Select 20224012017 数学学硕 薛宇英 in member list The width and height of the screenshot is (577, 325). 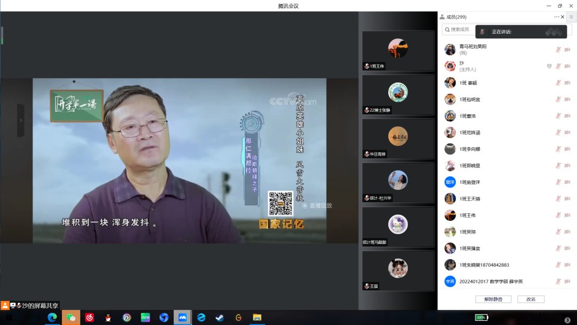click(x=490, y=282)
